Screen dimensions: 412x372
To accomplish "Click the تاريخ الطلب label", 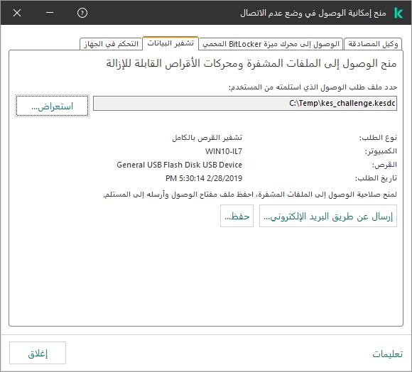I will tap(376, 178).
